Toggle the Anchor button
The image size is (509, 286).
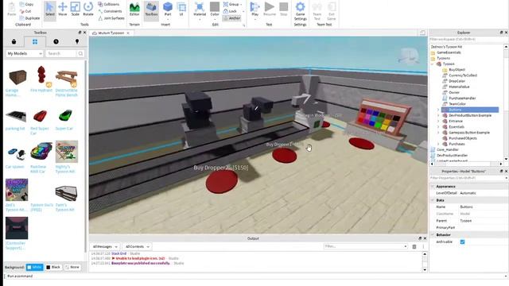pos(231,18)
